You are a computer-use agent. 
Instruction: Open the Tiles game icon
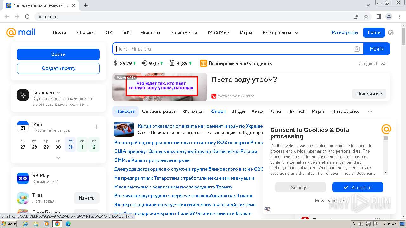coord(23,198)
